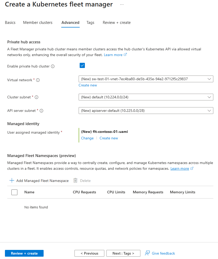Click the API server subnet info icon
This screenshot has height=259, width=218.
[42, 111]
